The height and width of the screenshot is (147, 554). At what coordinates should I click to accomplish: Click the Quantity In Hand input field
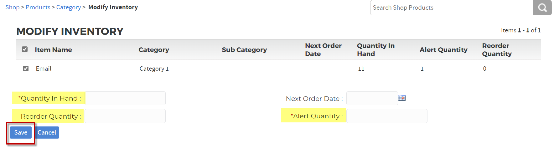click(125, 98)
